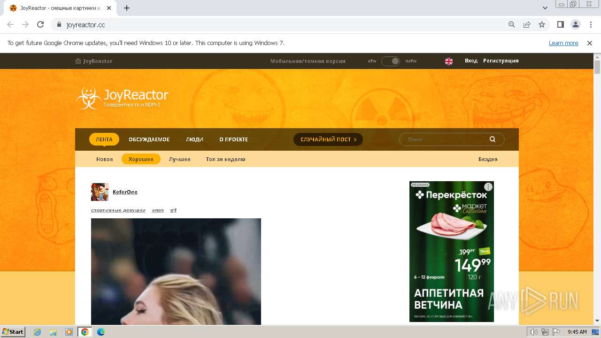Open the Windows Start button

click(13, 331)
